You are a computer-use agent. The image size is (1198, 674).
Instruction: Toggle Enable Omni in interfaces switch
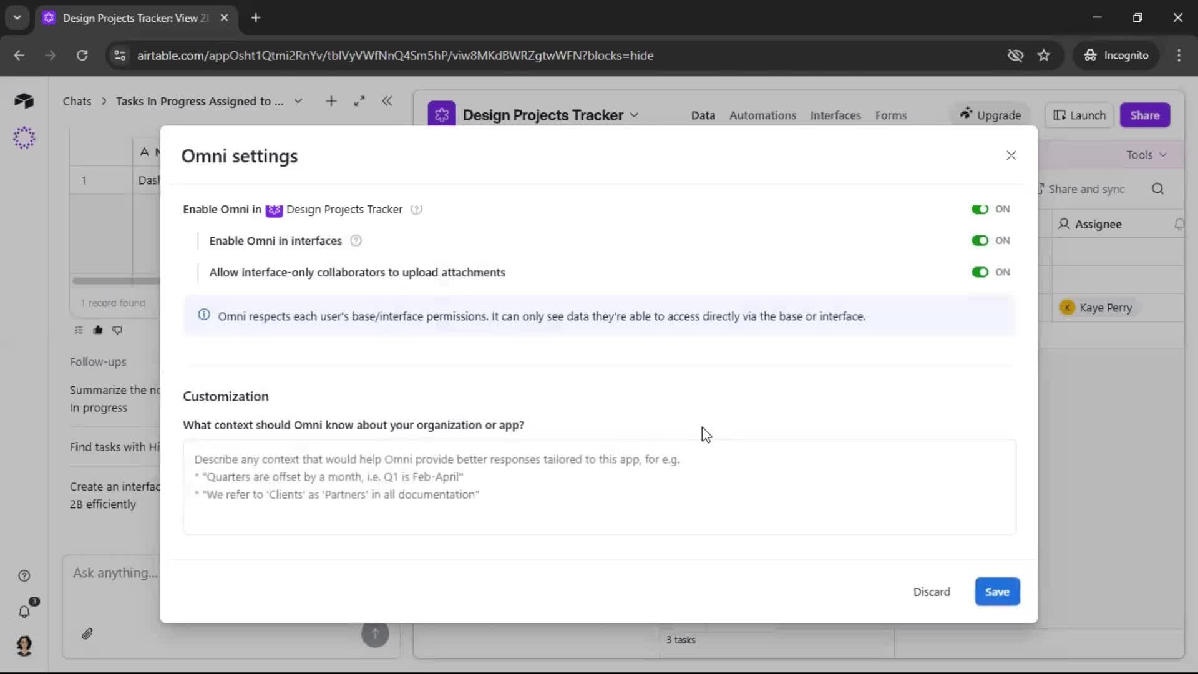[x=980, y=240]
